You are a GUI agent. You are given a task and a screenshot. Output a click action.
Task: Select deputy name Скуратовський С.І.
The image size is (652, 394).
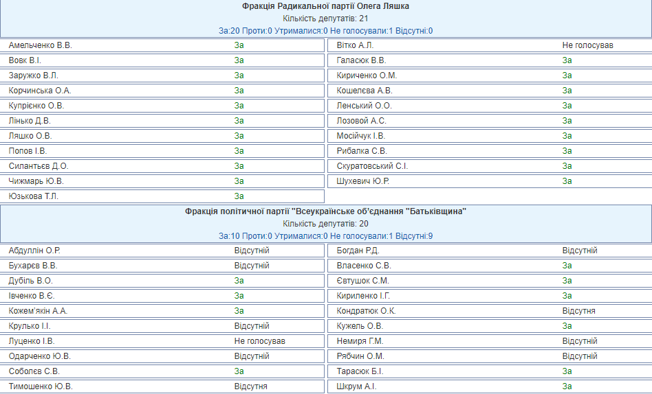372,166
